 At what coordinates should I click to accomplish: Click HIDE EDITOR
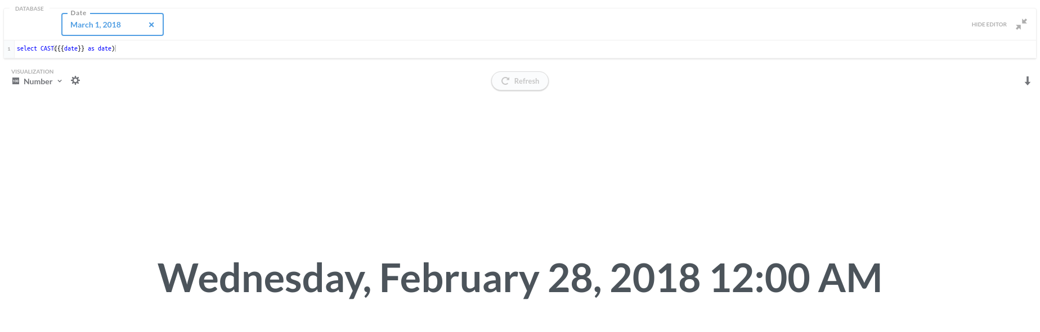tap(988, 24)
